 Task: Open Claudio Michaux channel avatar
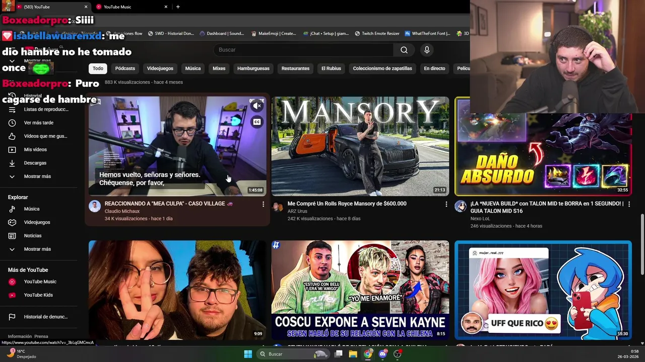coord(95,206)
